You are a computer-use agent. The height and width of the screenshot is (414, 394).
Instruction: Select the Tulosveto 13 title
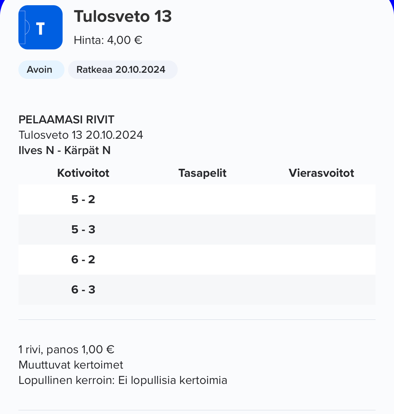coord(123,16)
